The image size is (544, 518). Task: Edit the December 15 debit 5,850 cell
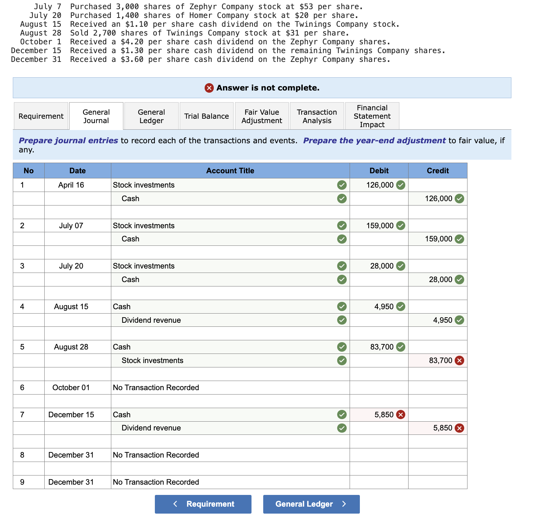point(379,415)
